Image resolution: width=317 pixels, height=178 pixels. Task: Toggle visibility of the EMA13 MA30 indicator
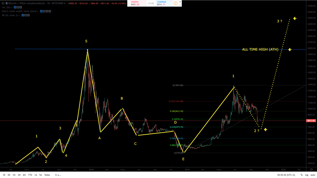coord(41,11)
